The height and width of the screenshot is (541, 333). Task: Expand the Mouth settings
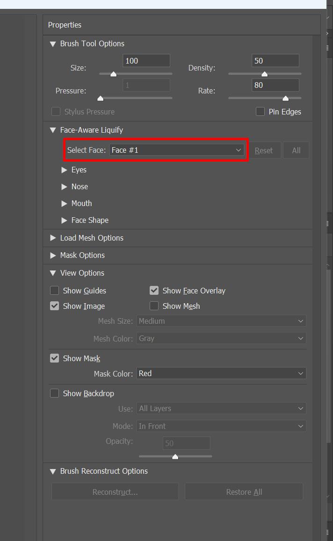[x=64, y=204]
